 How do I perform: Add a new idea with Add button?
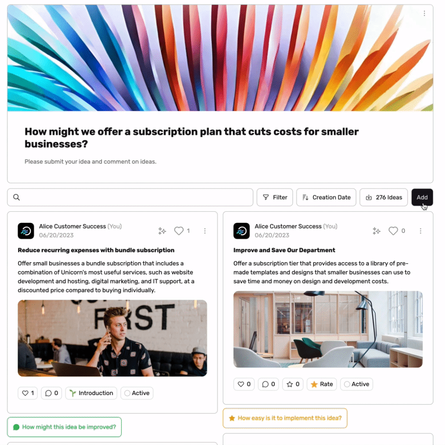coord(422,197)
